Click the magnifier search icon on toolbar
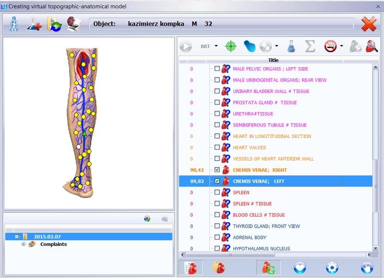384x278 pixels. (371, 46)
